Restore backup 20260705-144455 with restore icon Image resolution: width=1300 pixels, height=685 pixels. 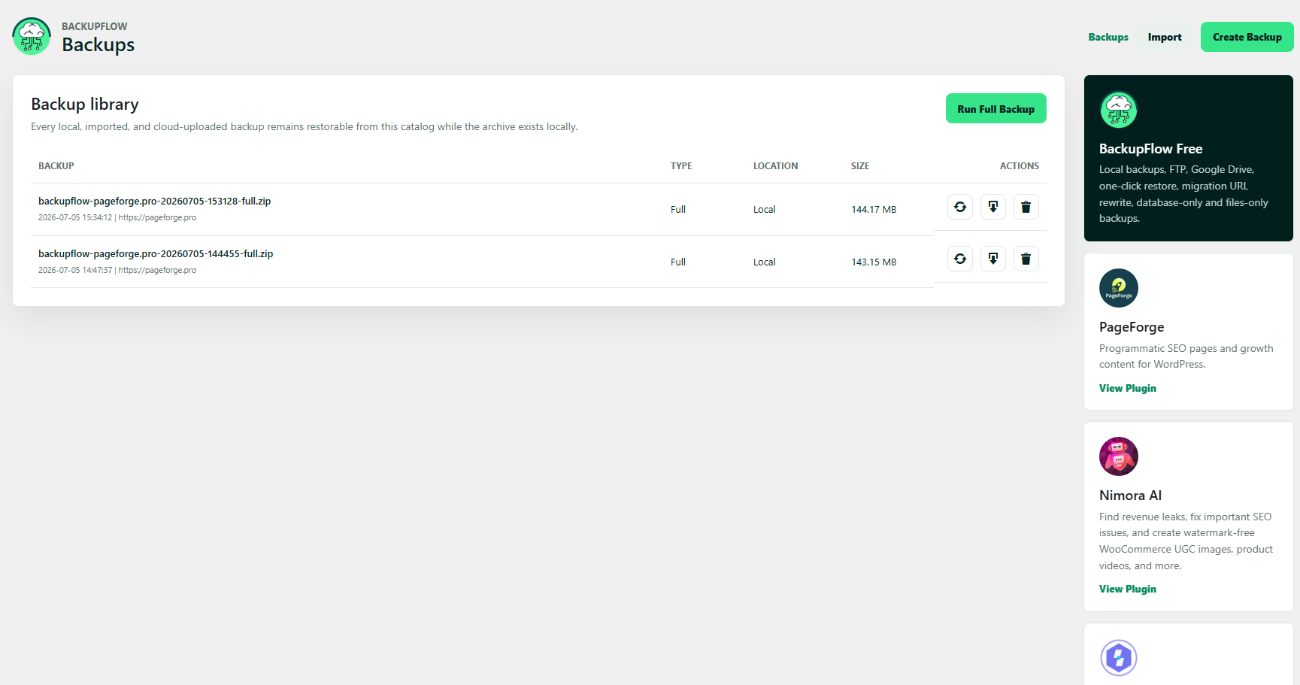pos(960,259)
